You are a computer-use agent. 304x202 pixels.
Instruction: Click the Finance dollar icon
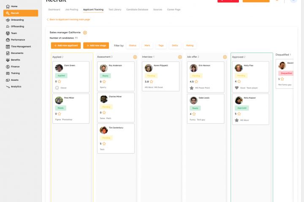point(8,66)
